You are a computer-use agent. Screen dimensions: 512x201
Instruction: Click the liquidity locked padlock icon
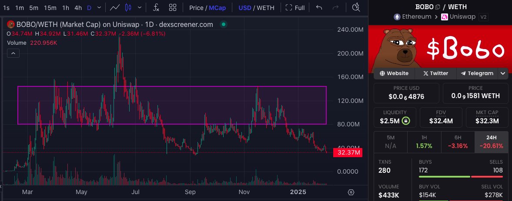pyautogui.click(x=406, y=121)
